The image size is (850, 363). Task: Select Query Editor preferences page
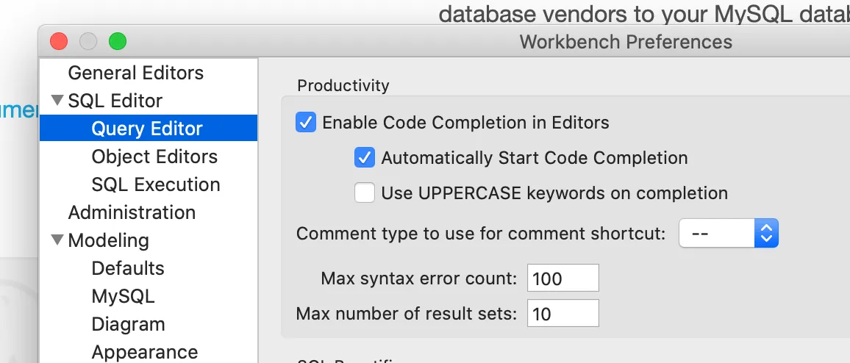coord(146,129)
